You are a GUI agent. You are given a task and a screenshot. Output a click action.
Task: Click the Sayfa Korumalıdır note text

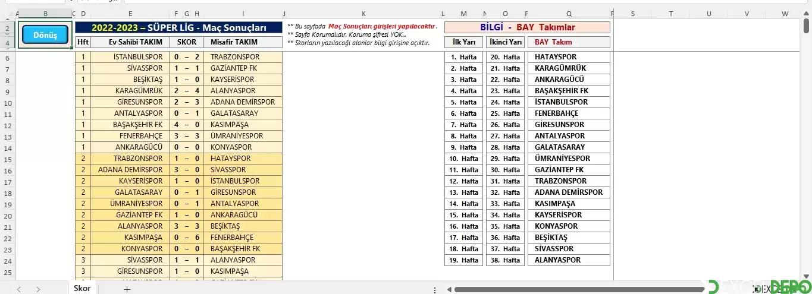pos(347,34)
